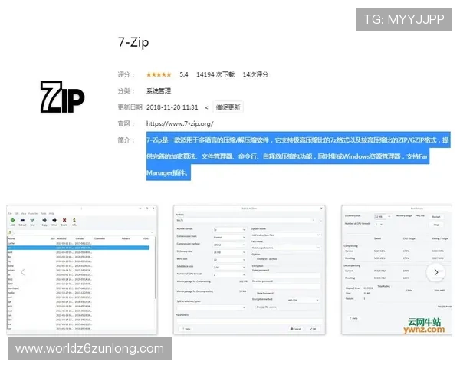Click the share icon beside update date

pyautogui.click(x=206, y=107)
